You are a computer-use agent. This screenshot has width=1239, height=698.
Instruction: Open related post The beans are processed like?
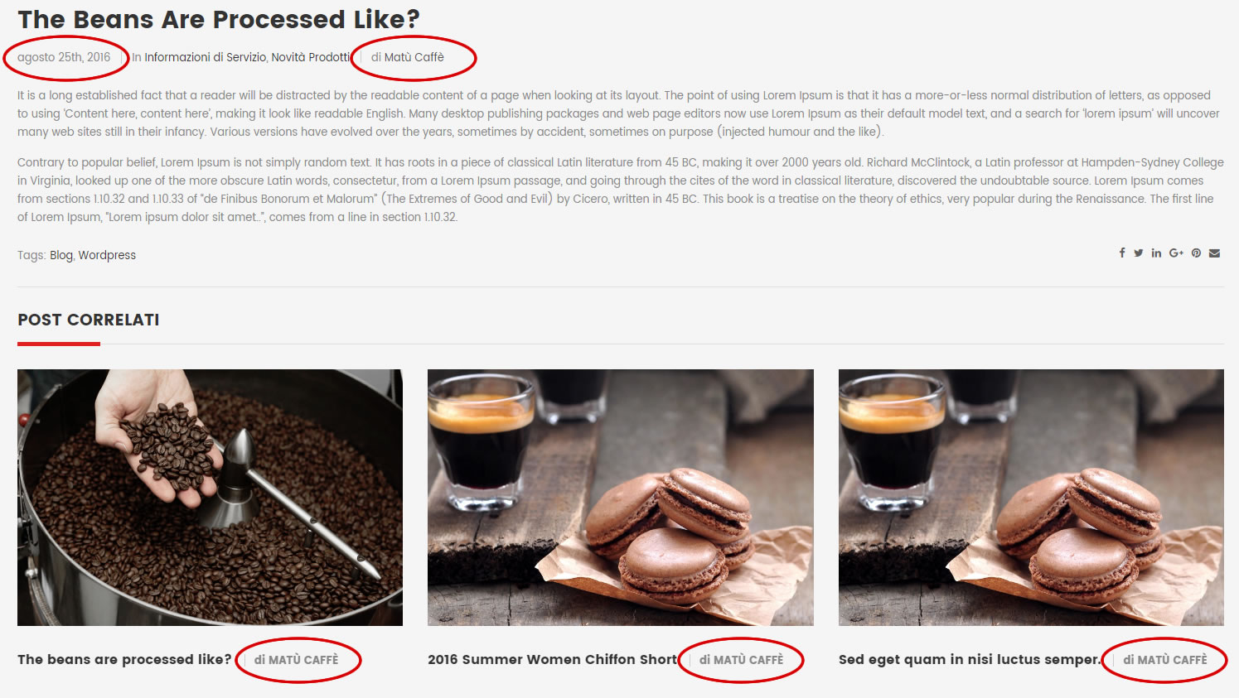[x=124, y=660]
